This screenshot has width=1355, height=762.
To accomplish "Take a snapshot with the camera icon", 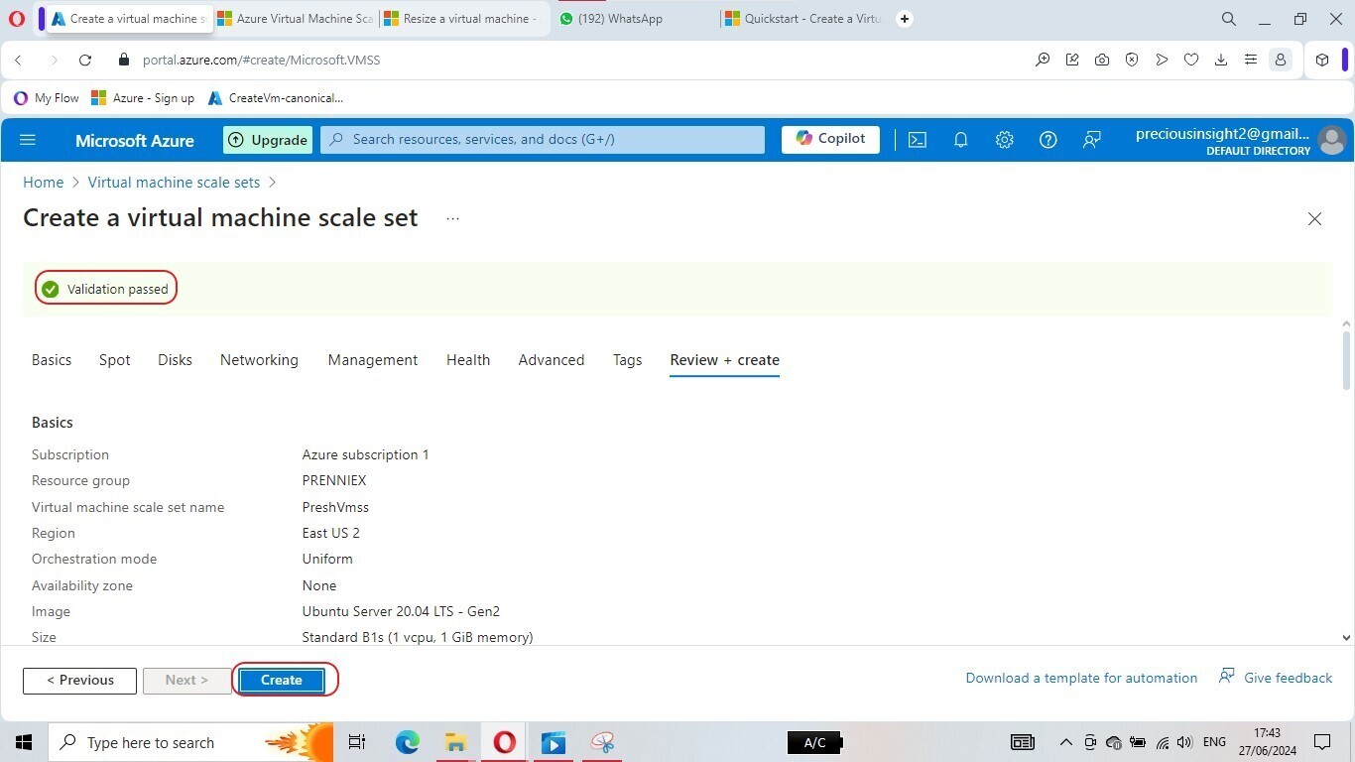I will pyautogui.click(x=1102, y=60).
